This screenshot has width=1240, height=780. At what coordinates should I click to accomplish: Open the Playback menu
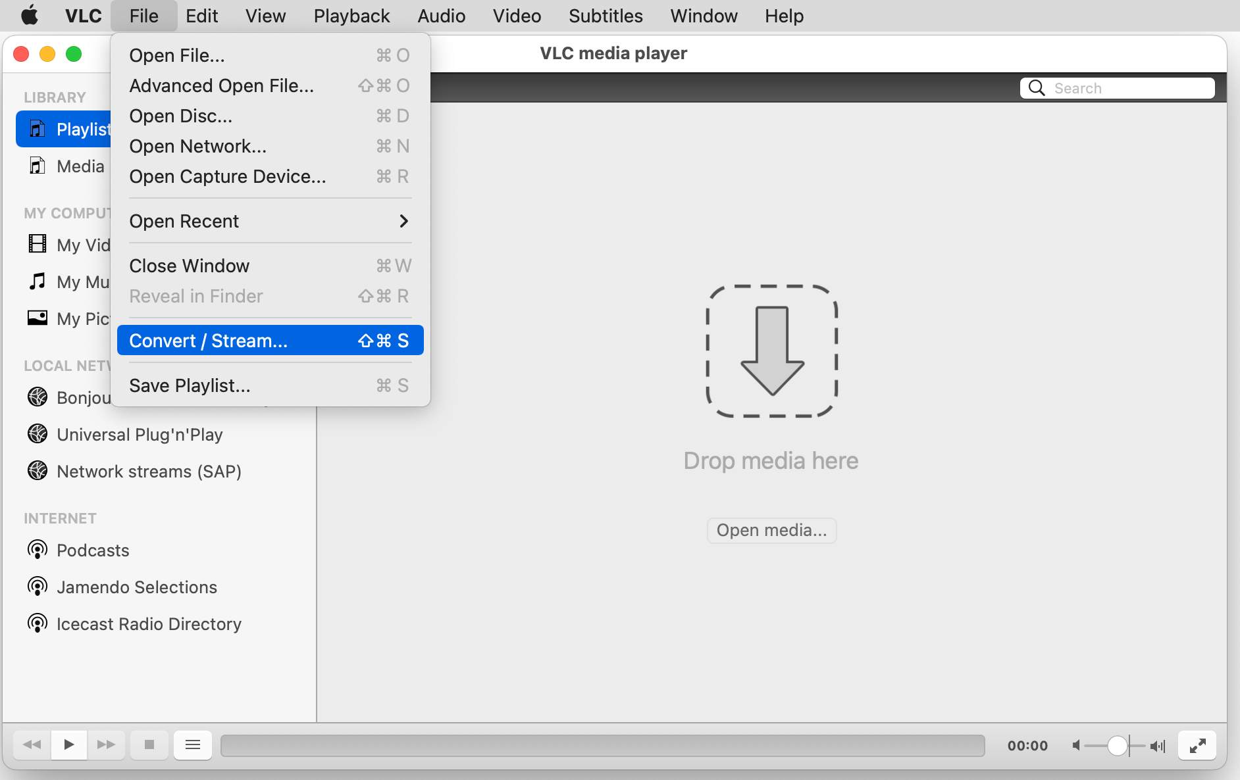[351, 16]
